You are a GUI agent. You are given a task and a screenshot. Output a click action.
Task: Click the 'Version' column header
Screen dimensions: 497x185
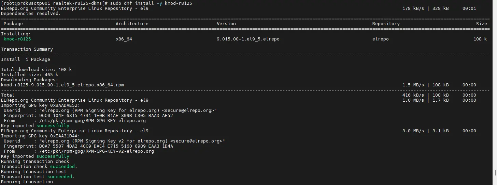tap(226, 24)
